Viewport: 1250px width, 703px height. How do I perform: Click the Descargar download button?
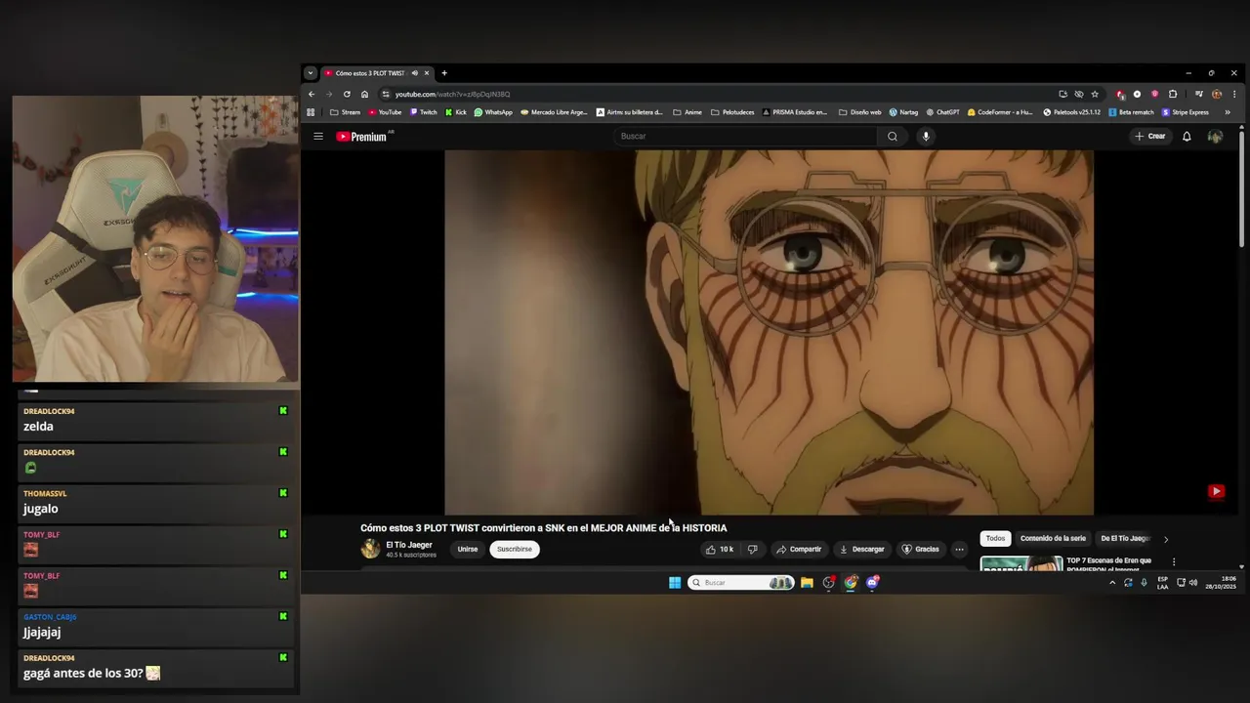pos(862,549)
